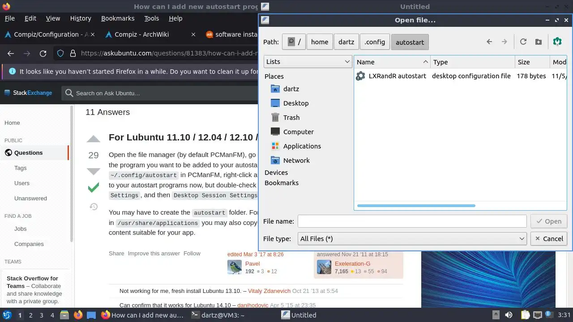
Task: Switch to Compiz/Configuration tab in Firefox
Action: click(x=50, y=34)
